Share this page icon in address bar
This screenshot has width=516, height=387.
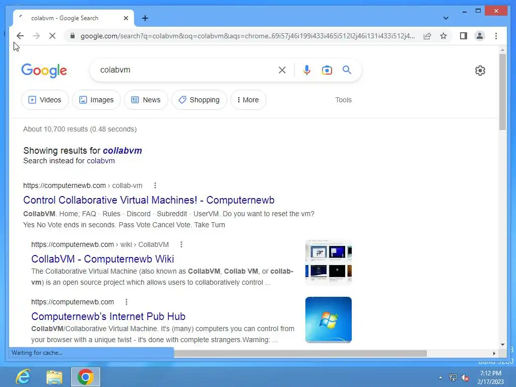click(x=427, y=36)
